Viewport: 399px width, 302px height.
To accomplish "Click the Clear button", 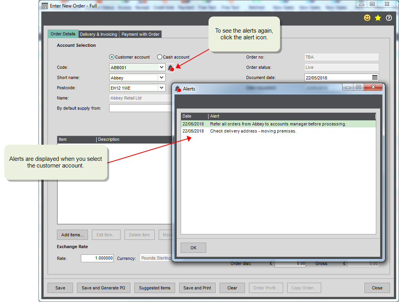I will [x=232, y=287].
